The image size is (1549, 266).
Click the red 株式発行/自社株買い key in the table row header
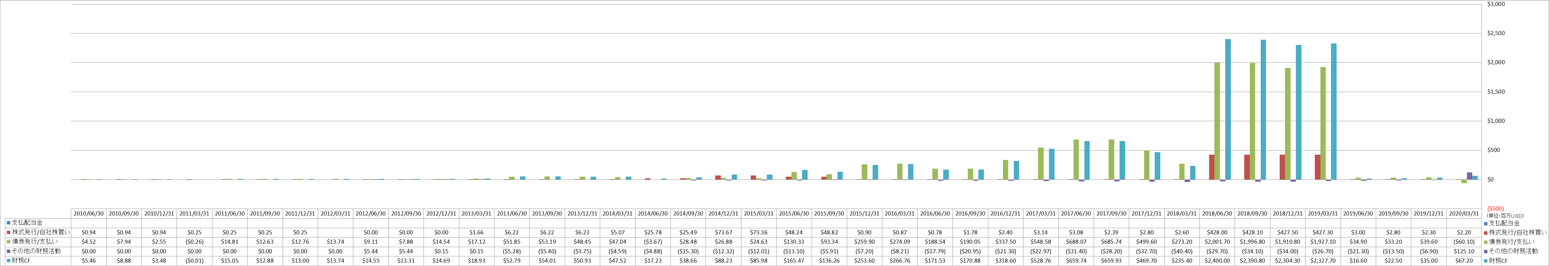9,232
